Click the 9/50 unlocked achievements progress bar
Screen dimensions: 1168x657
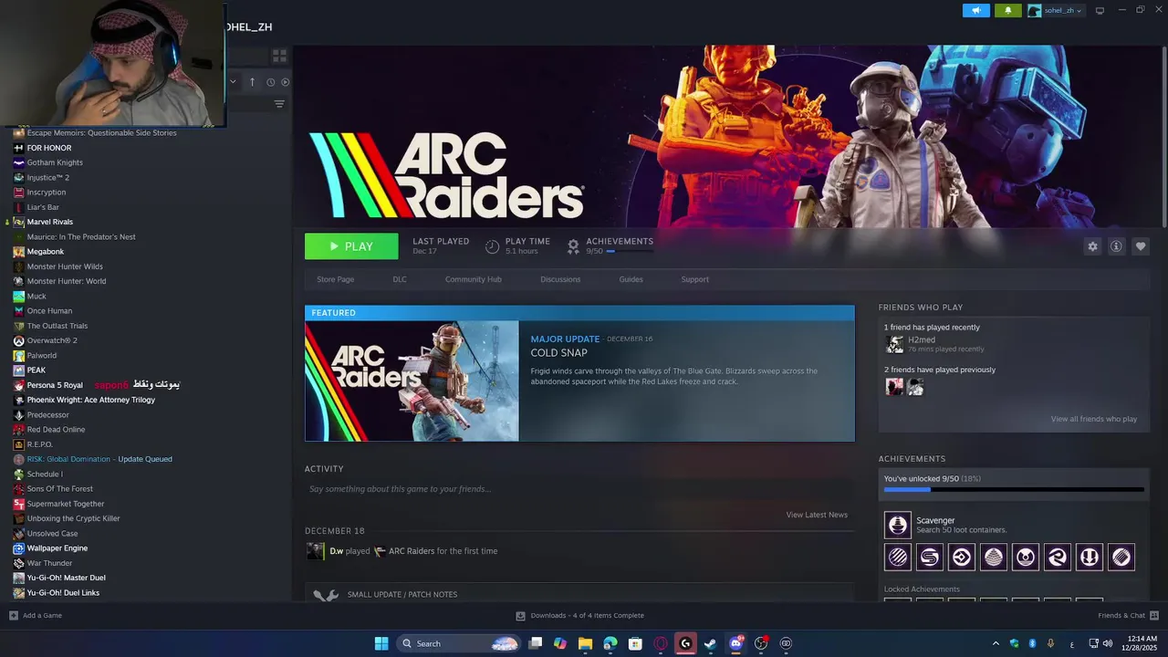(x=1013, y=490)
